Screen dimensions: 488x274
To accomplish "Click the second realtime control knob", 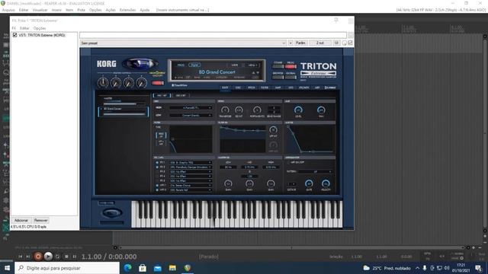I will click(116, 83).
